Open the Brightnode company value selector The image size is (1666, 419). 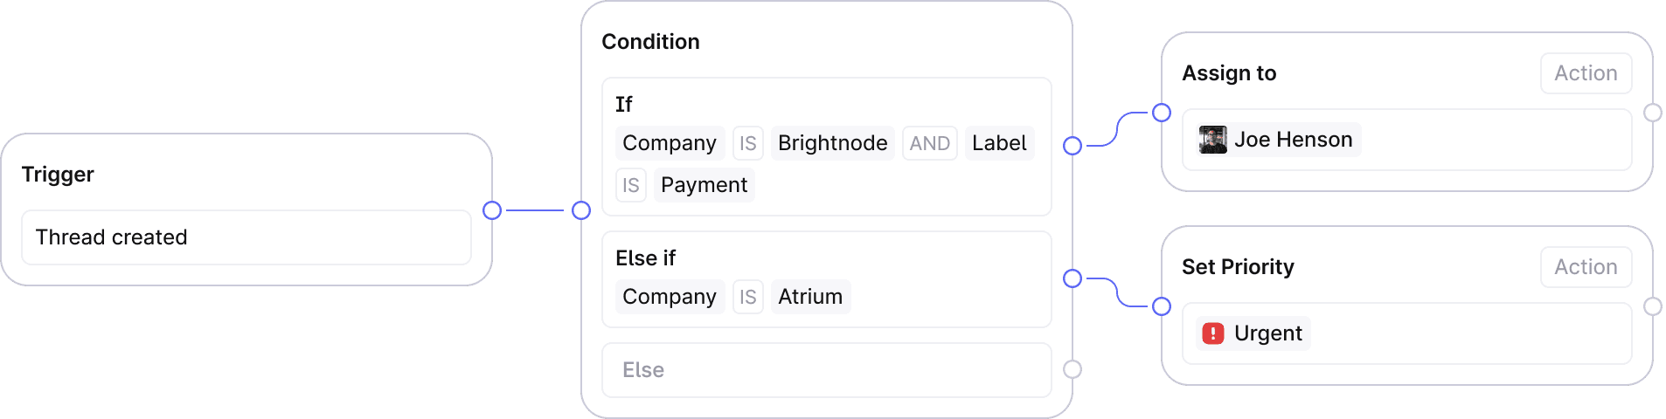[x=832, y=143]
